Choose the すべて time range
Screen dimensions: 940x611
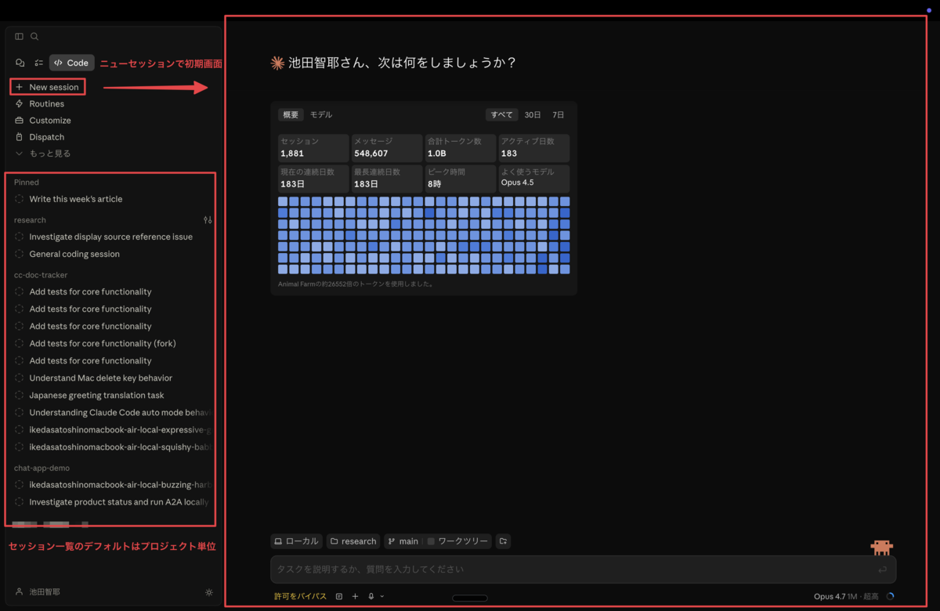pos(501,114)
